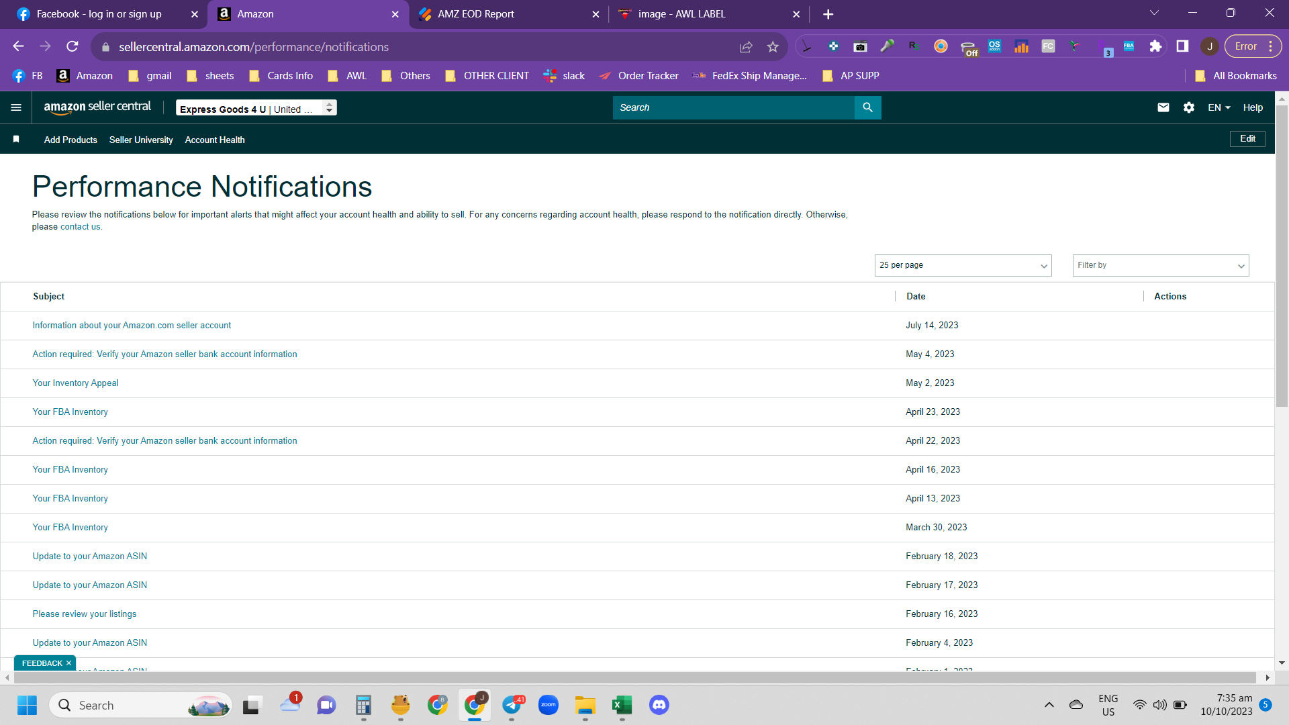Viewport: 1289px width, 725px height.
Task: Open the EN language dropdown
Action: (x=1219, y=107)
